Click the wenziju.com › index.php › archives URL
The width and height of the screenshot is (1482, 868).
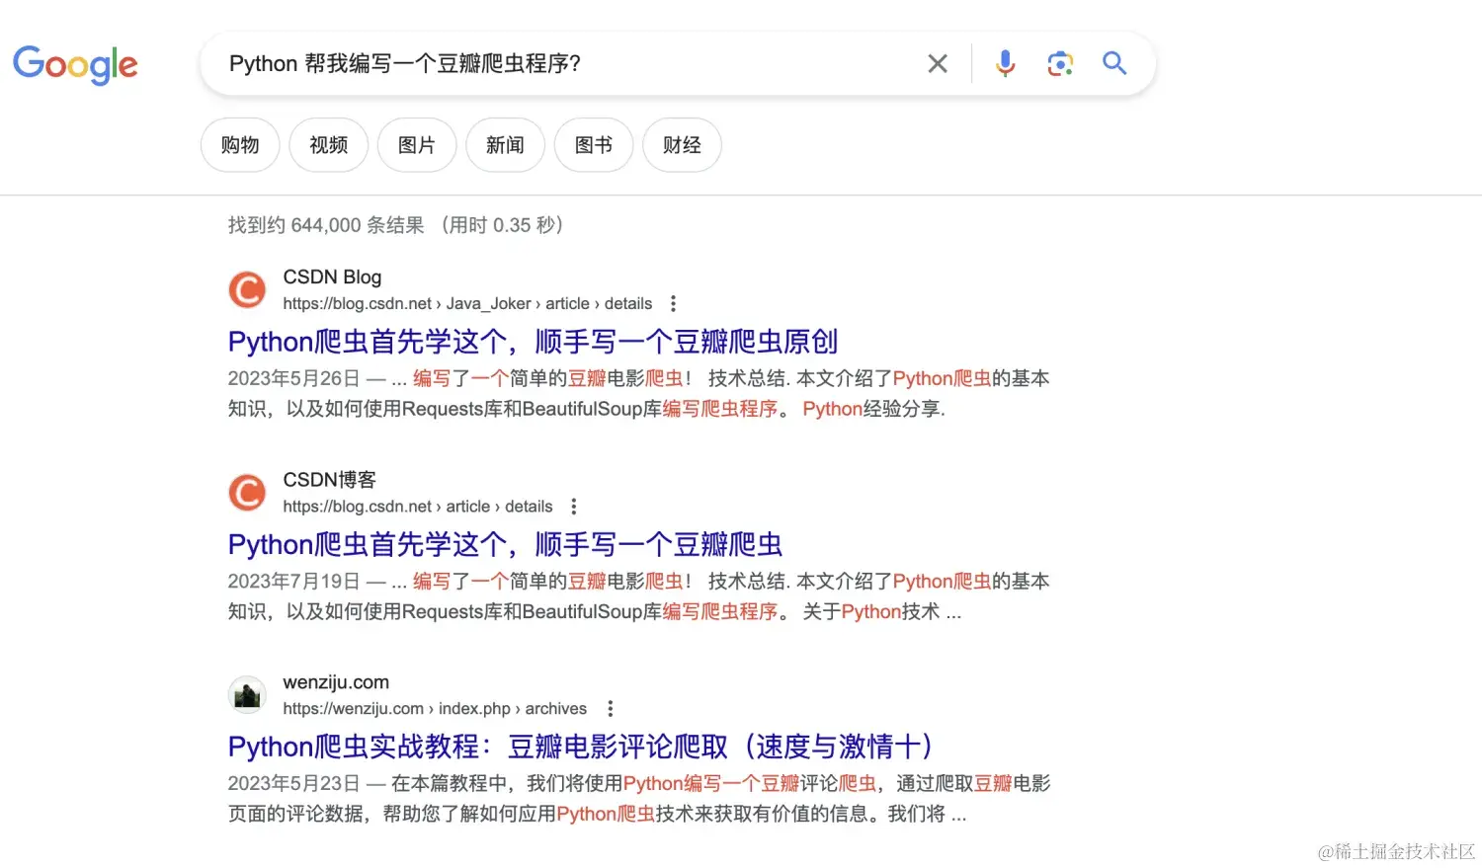[x=435, y=709]
